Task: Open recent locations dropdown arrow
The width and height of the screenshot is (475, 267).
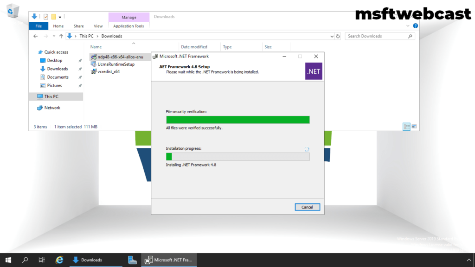Action: 54,36
